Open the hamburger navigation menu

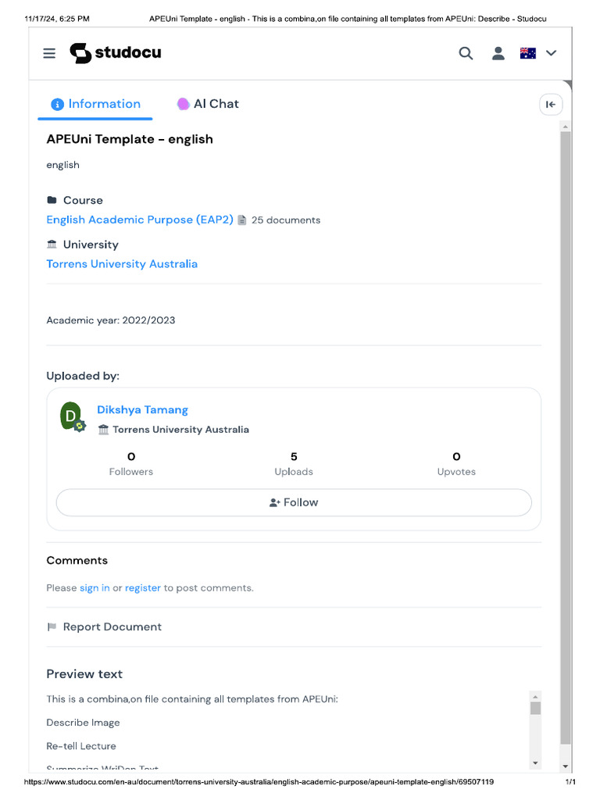coord(49,53)
